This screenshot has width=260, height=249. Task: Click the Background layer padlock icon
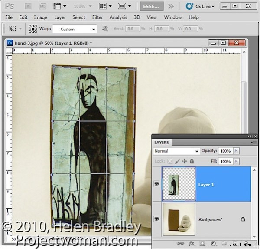(x=243, y=219)
